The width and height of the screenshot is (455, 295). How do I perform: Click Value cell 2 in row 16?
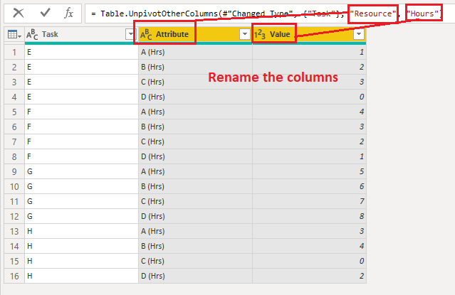[x=309, y=276]
